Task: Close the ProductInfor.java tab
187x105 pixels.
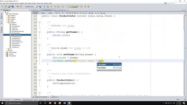Action: pos(53,10)
